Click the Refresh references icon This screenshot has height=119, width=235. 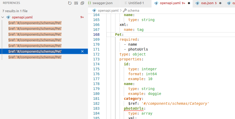click(70, 3)
